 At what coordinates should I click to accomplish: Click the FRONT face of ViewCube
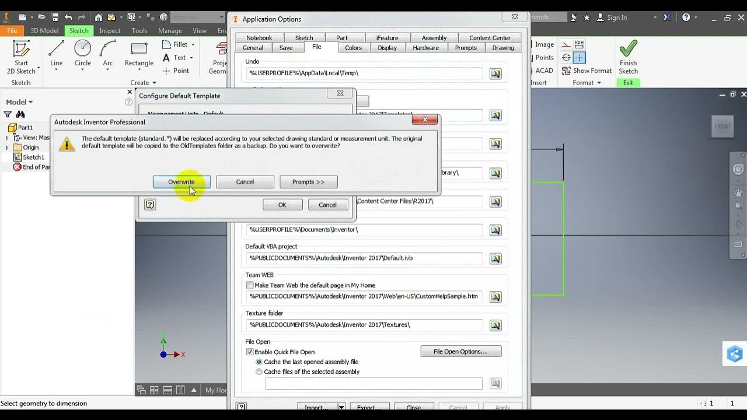722,127
